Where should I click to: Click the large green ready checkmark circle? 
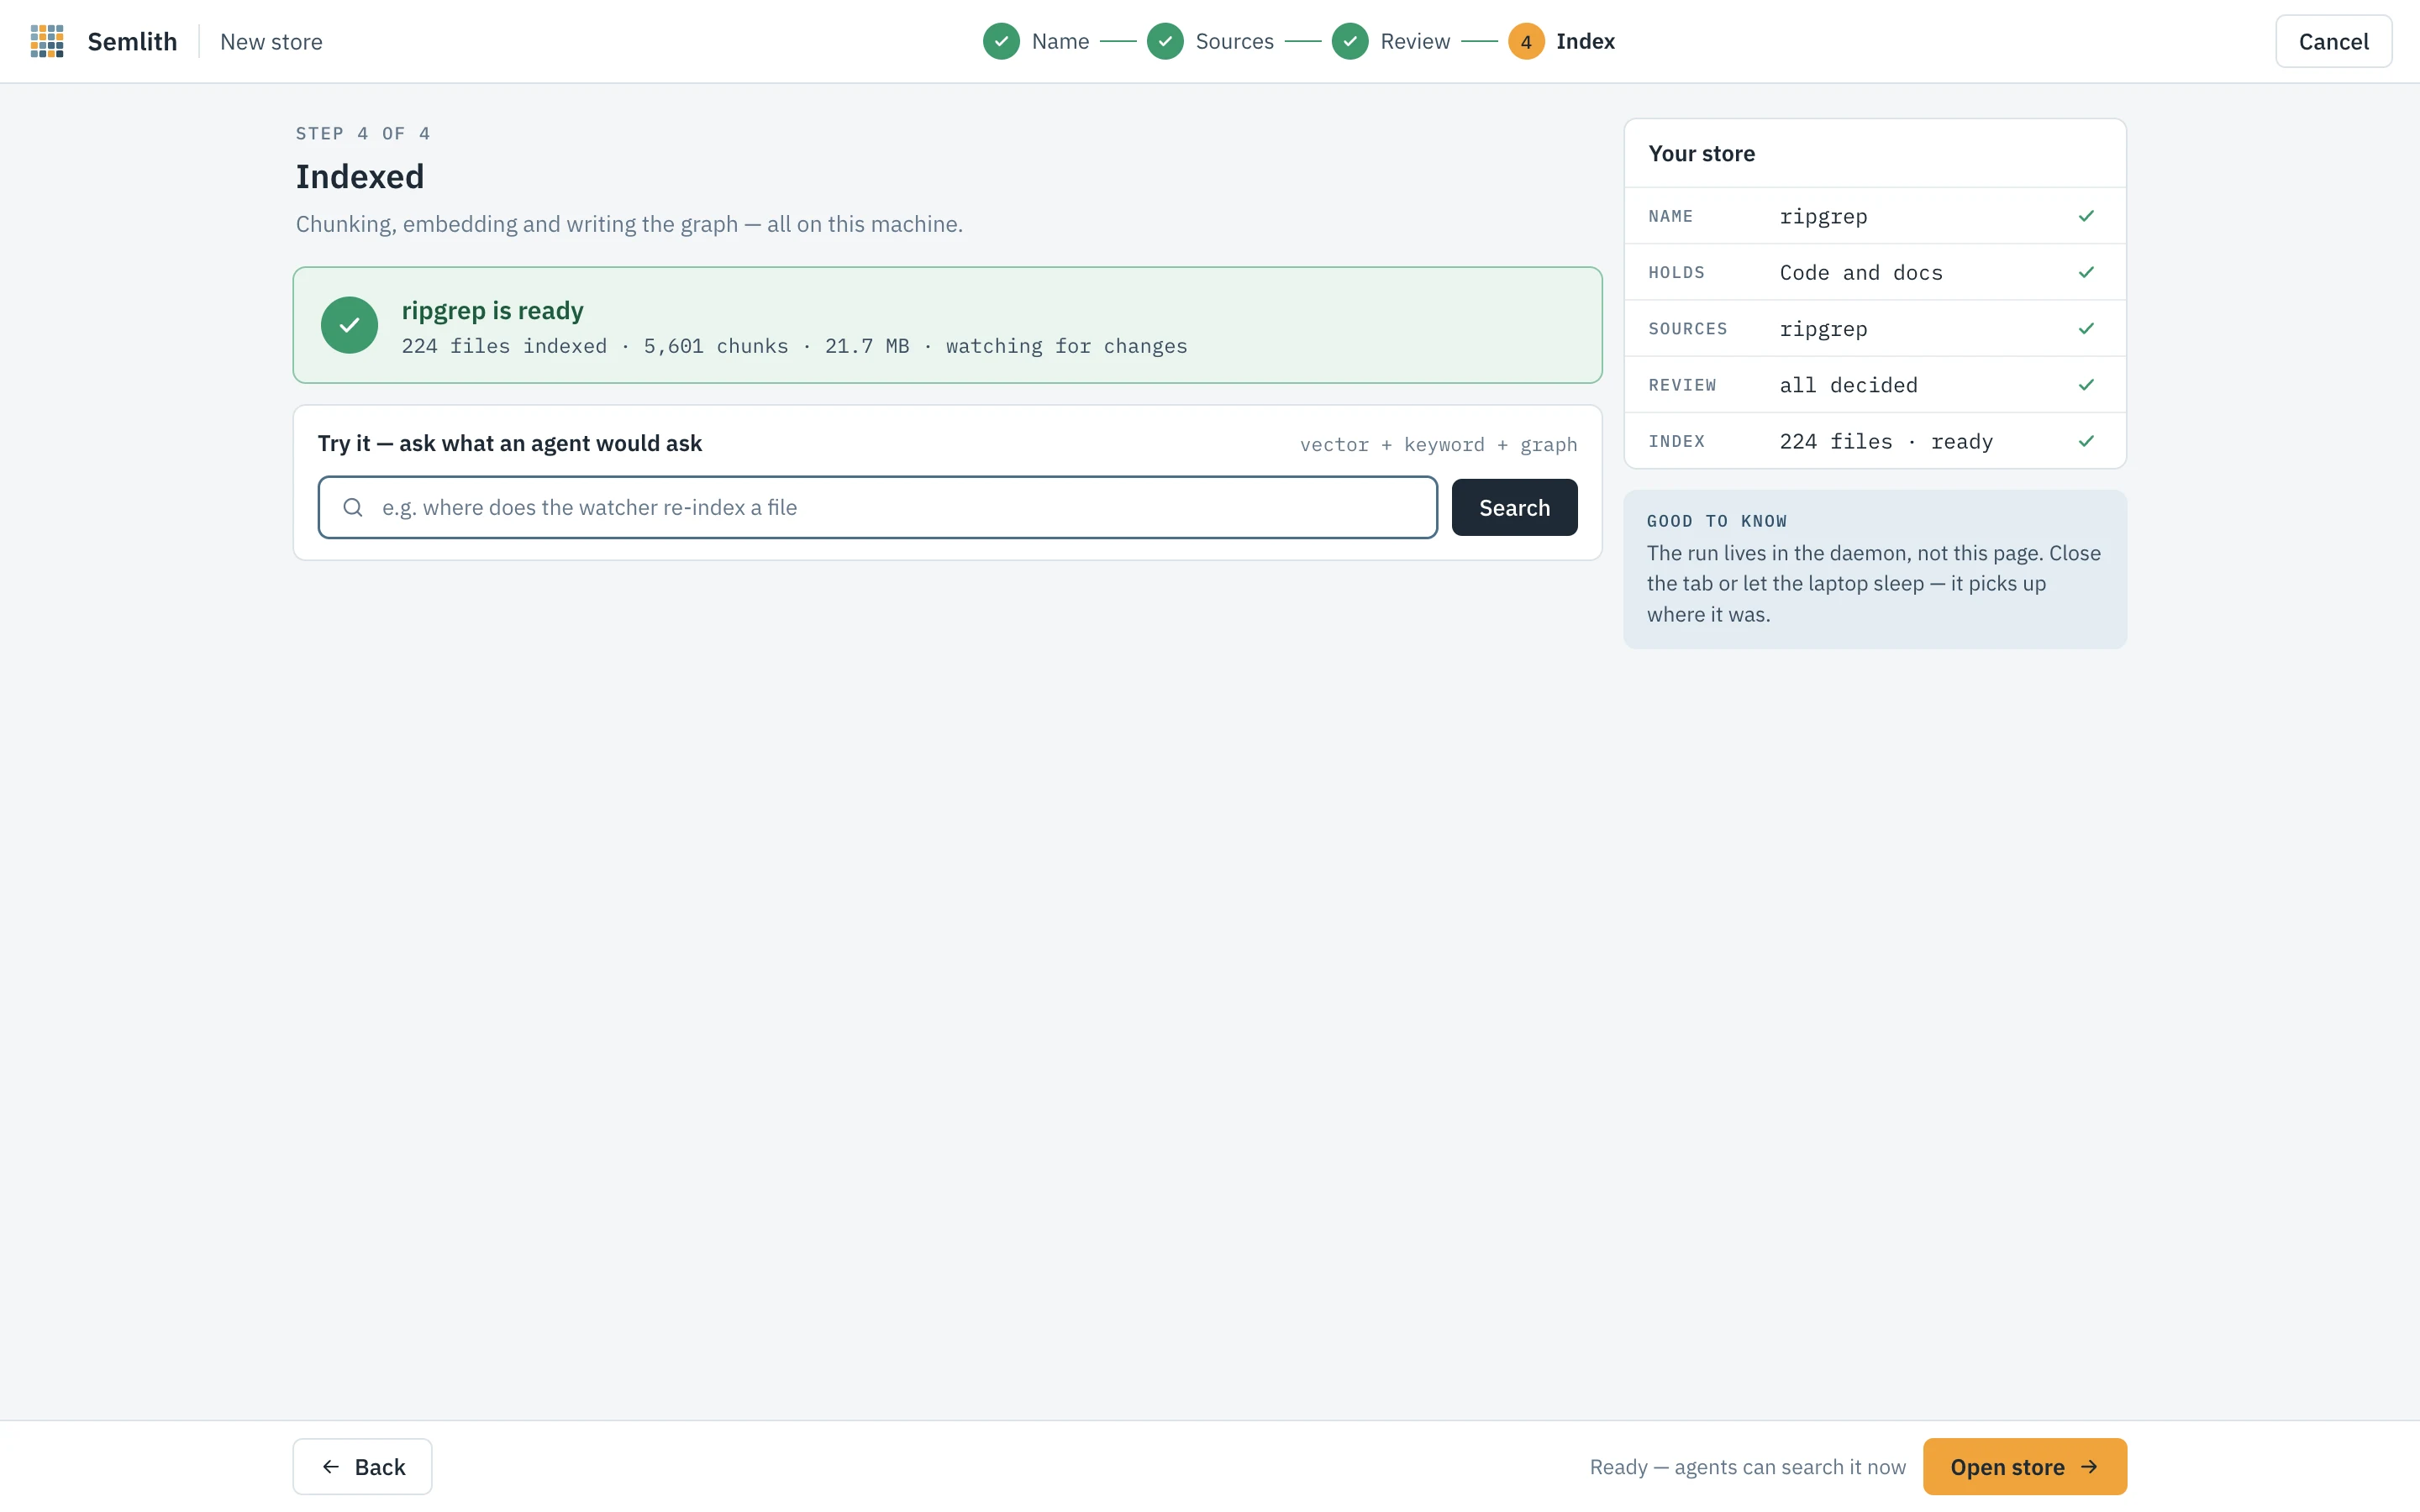[x=349, y=325]
